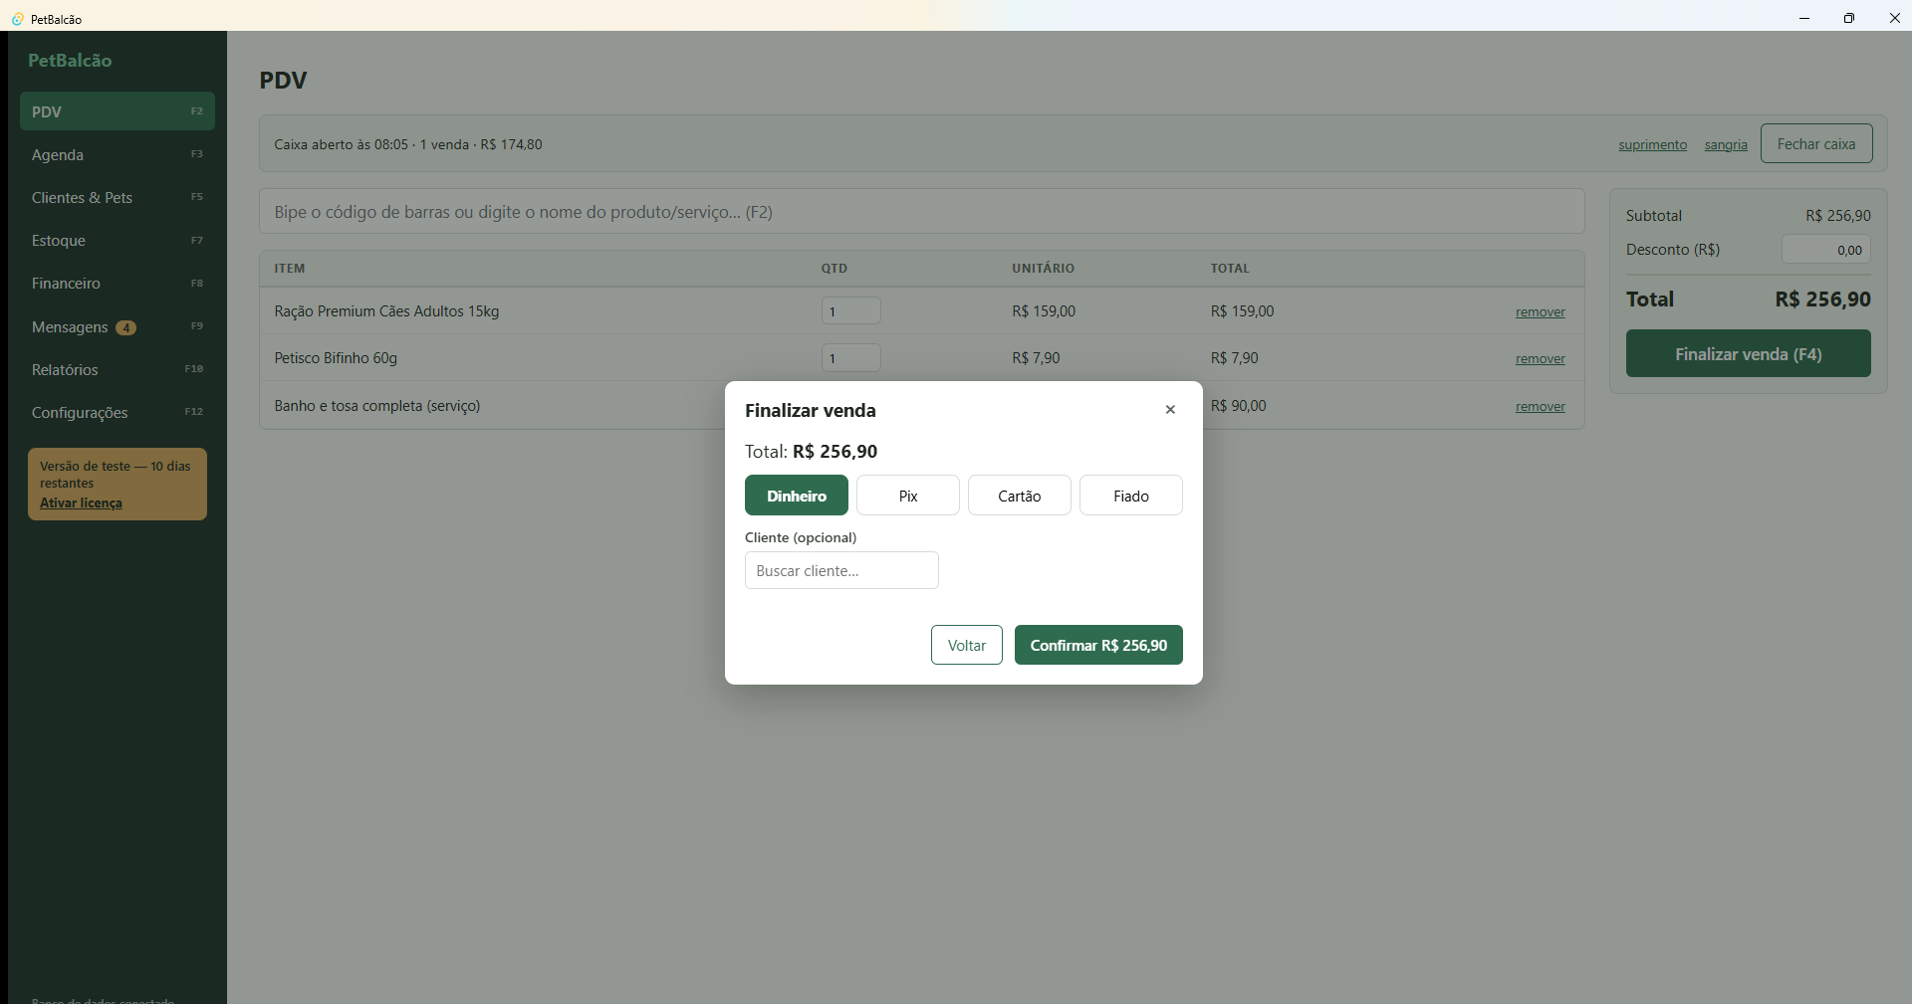Click the R$ 159,00 unit price cell
The image size is (1912, 1004).
[x=1044, y=310]
